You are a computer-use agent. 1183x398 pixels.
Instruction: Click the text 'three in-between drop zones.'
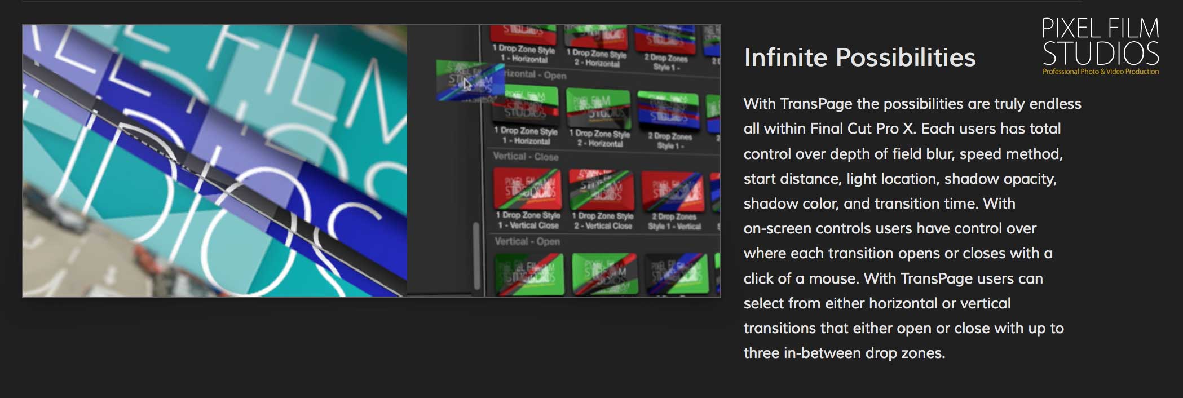(x=844, y=353)
